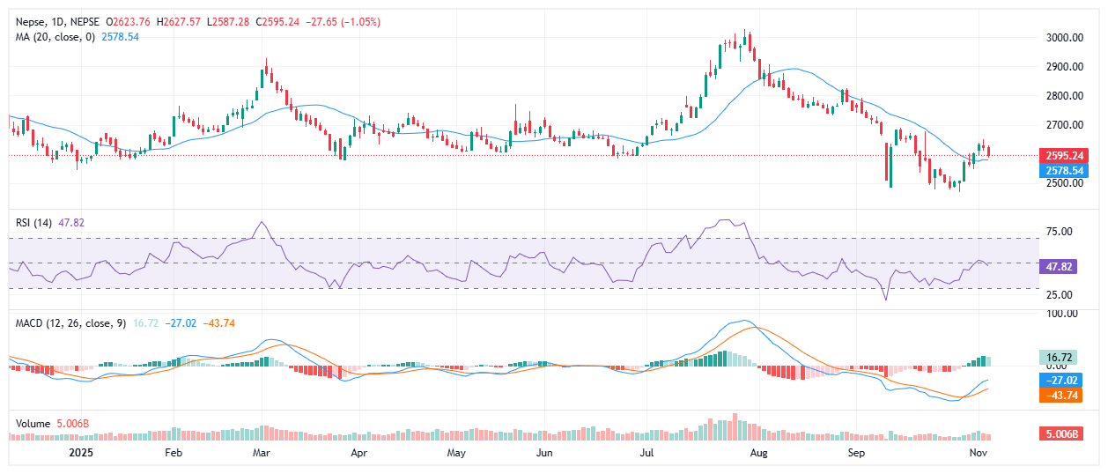The width and height of the screenshot is (1108, 474).
Task: Select the Aug label on the time axis
Action: (x=757, y=453)
